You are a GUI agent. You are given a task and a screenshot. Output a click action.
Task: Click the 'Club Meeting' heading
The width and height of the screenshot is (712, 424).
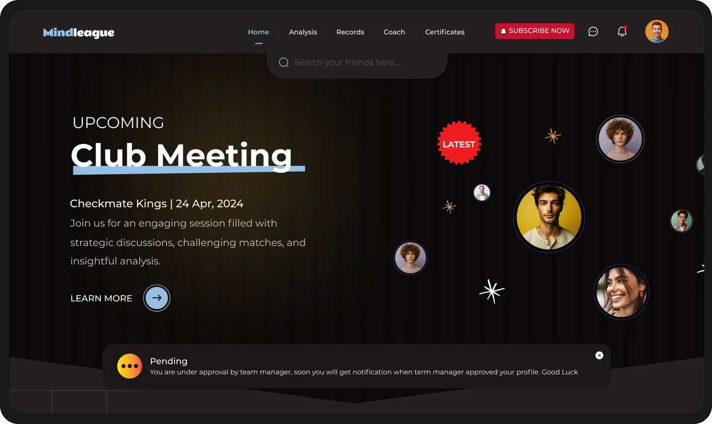point(182,156)
